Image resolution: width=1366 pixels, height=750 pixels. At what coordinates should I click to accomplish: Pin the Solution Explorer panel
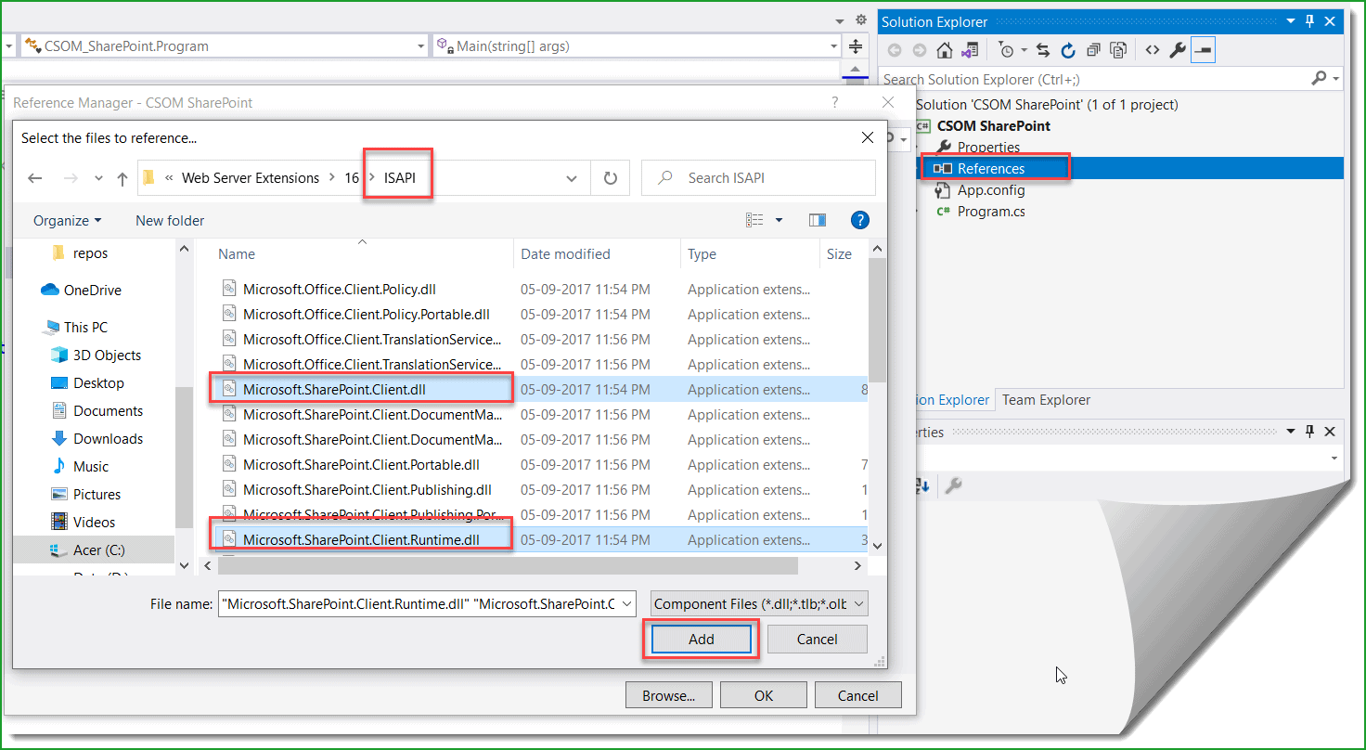pyautogui.click(x=1309, y=20)
